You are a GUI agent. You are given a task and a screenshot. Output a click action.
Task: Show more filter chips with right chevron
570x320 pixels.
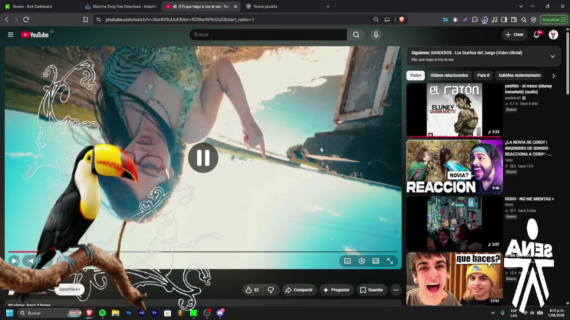coord(554,76)
